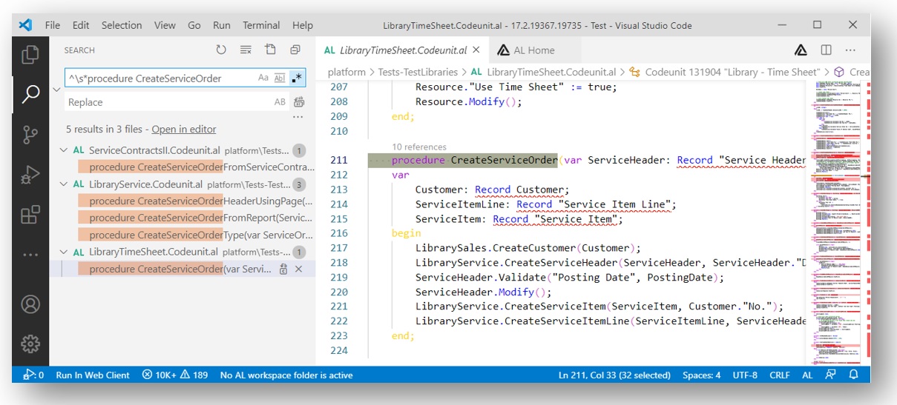Screen dimensions: 897x405
Task: Toggle Use Regular Expression in search box
Action: pos(296,78)
